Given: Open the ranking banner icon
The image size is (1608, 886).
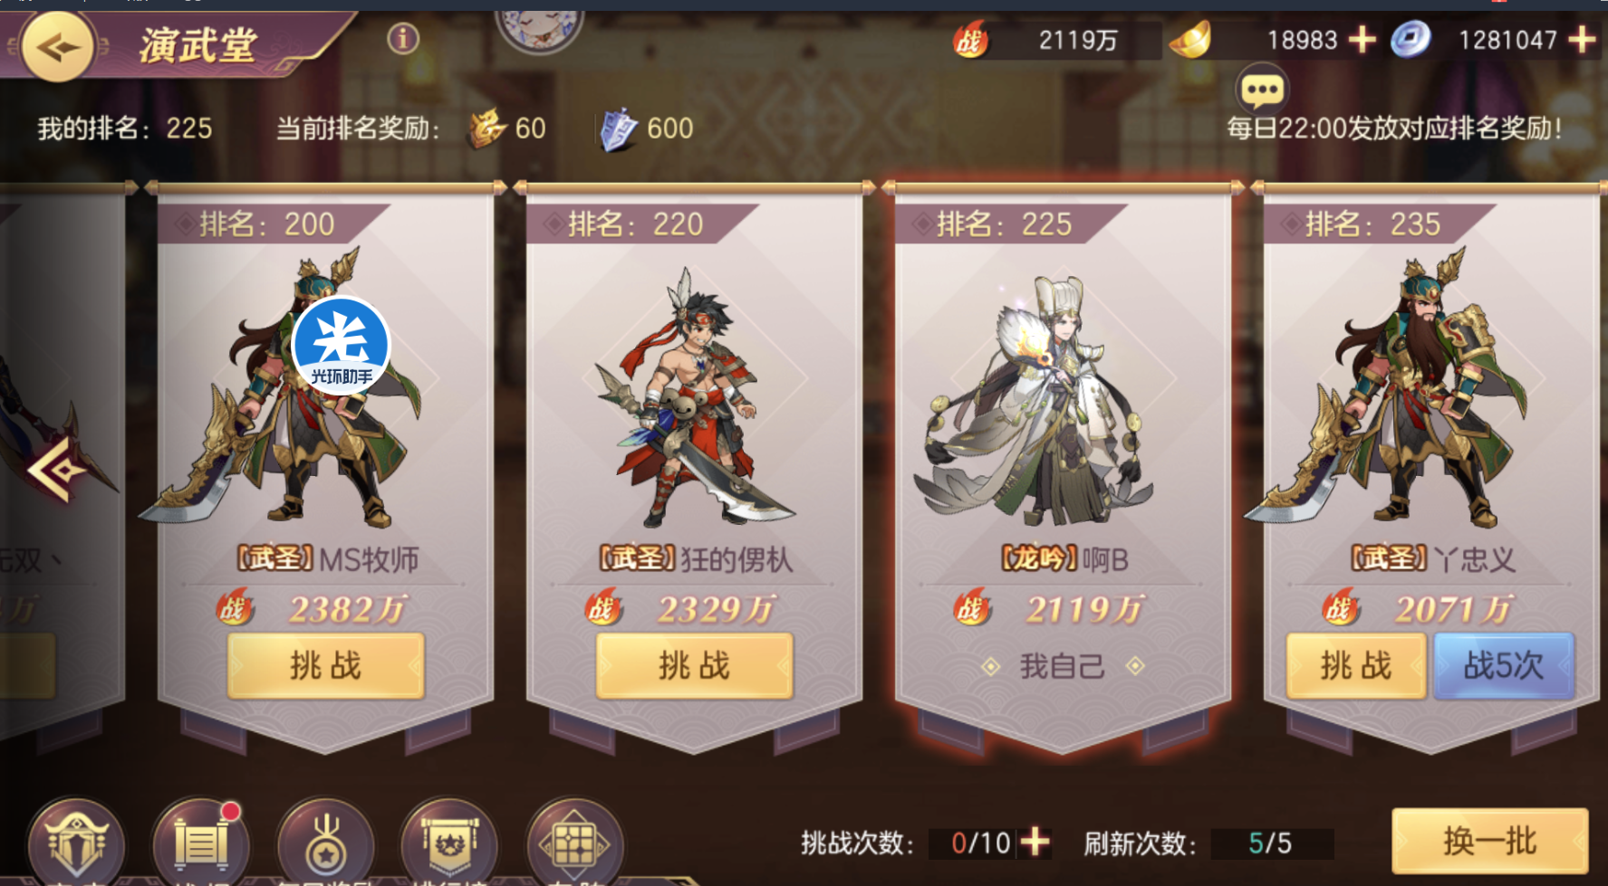Looking at the screenshot, I should (450, 843).
